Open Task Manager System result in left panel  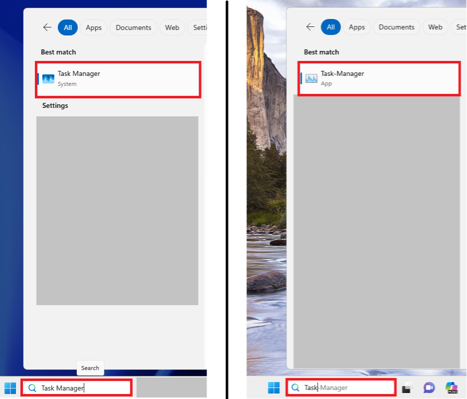(x=118, y=79)
